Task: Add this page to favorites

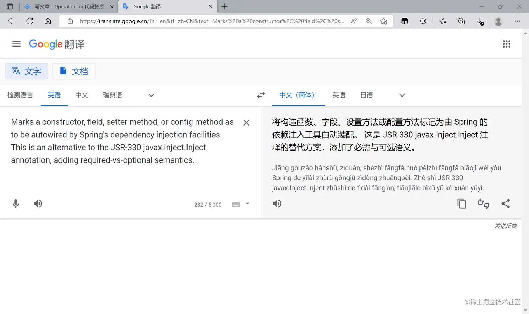Action: tap(383, 21)
